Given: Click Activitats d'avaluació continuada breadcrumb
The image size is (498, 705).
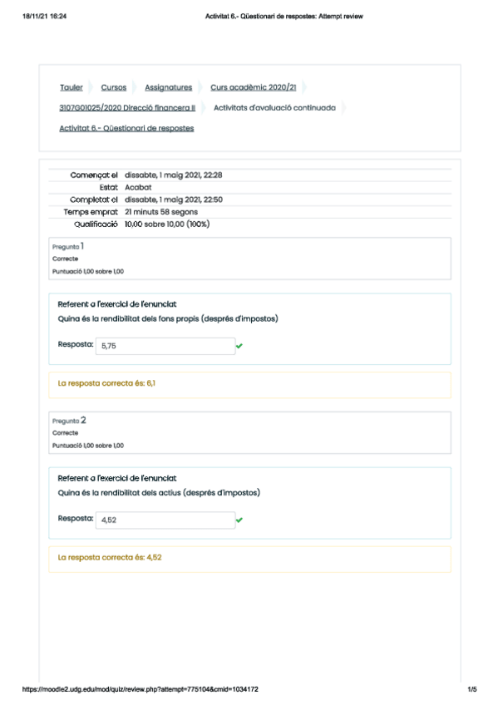Looking at the screenshot, I should (274, 108).
